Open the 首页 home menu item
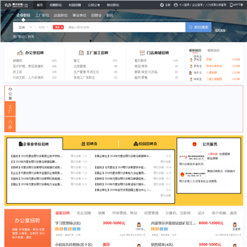This screenshot has width=247, height=247. [40, 5]
